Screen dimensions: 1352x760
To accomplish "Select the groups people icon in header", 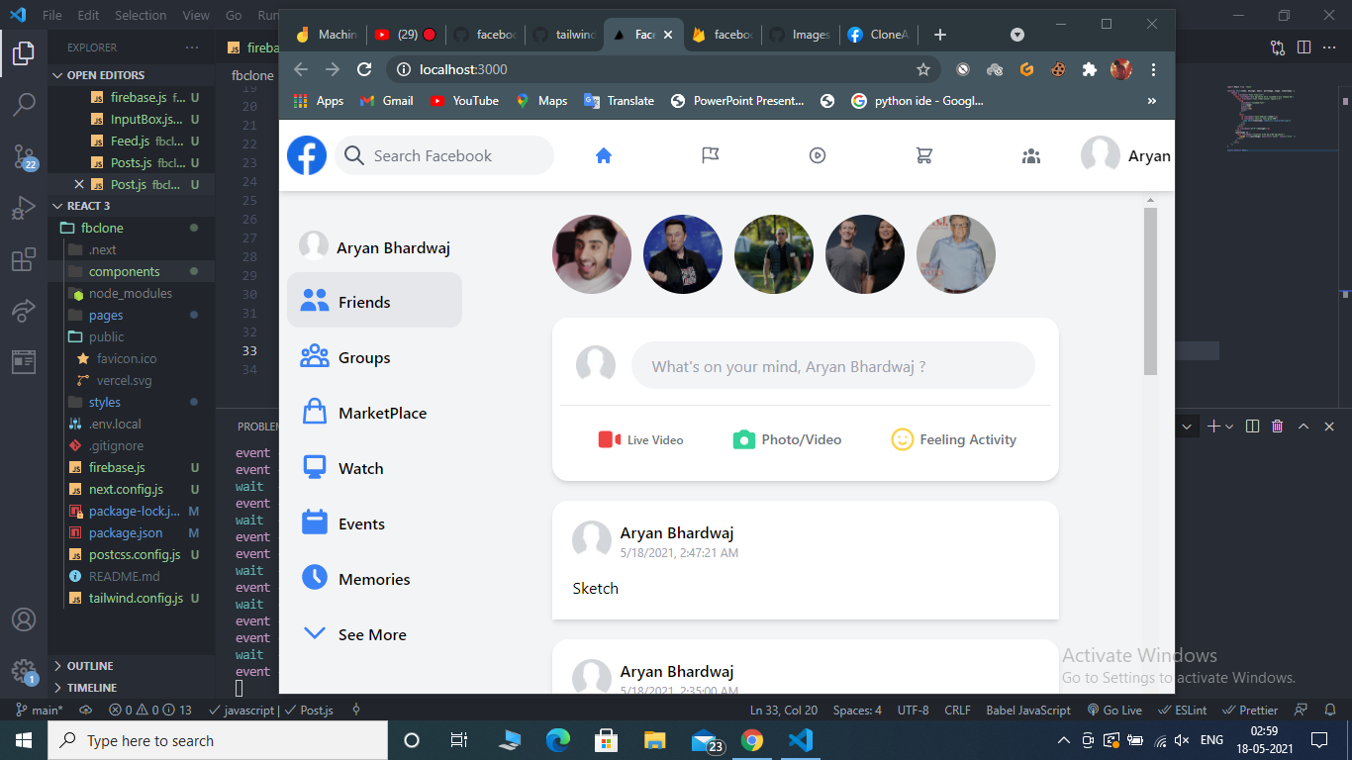I will click(1031, 155).
